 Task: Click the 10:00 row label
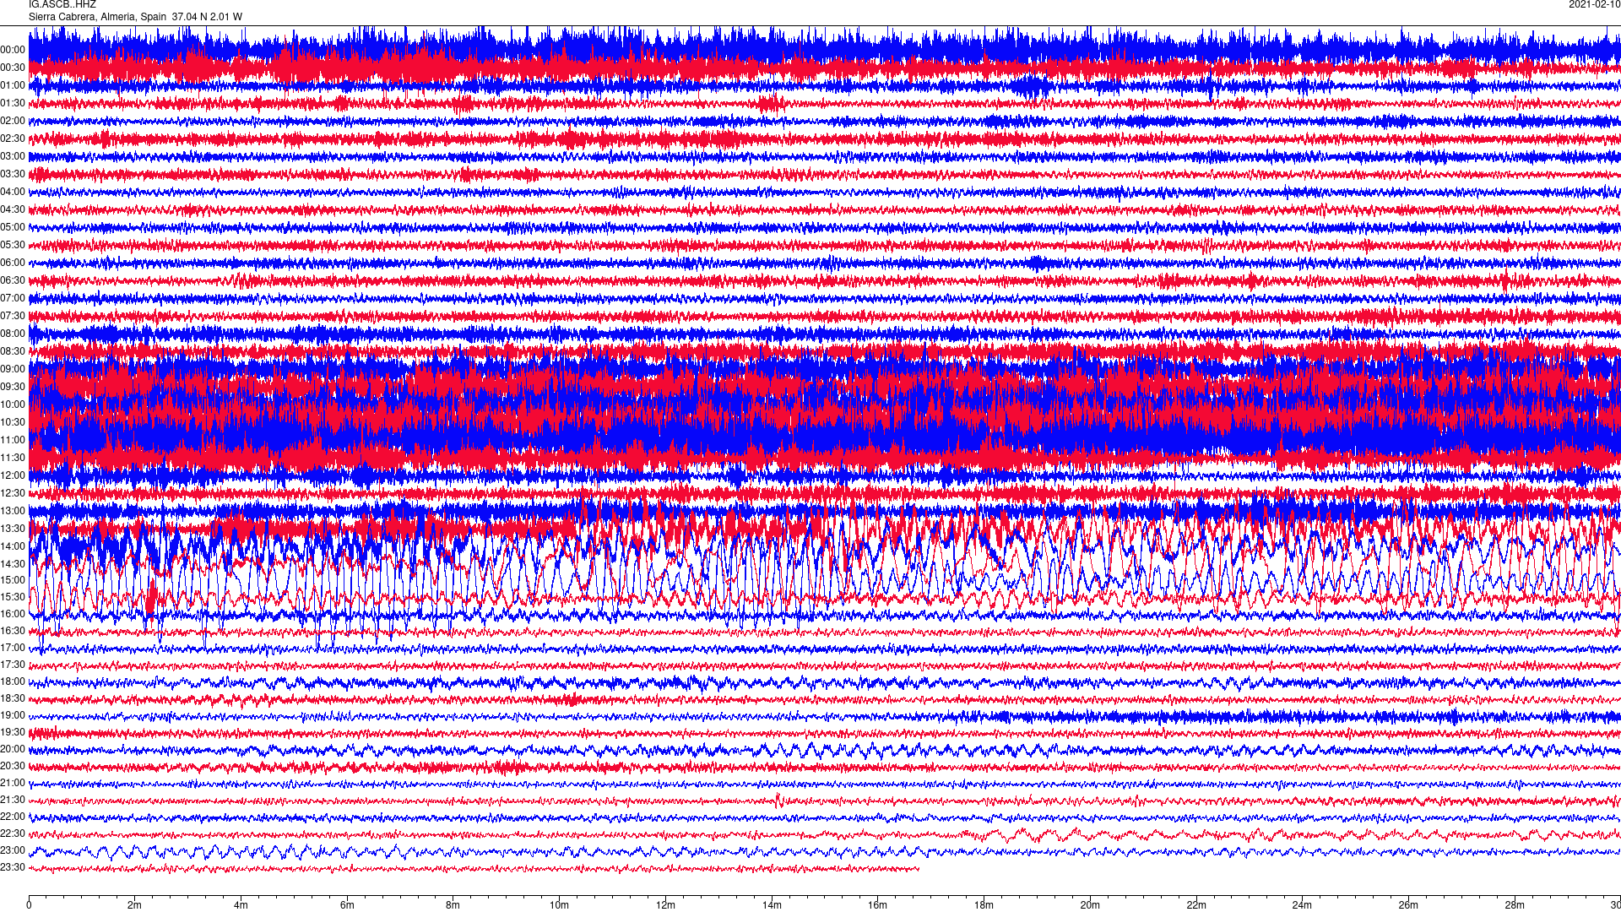13,404
